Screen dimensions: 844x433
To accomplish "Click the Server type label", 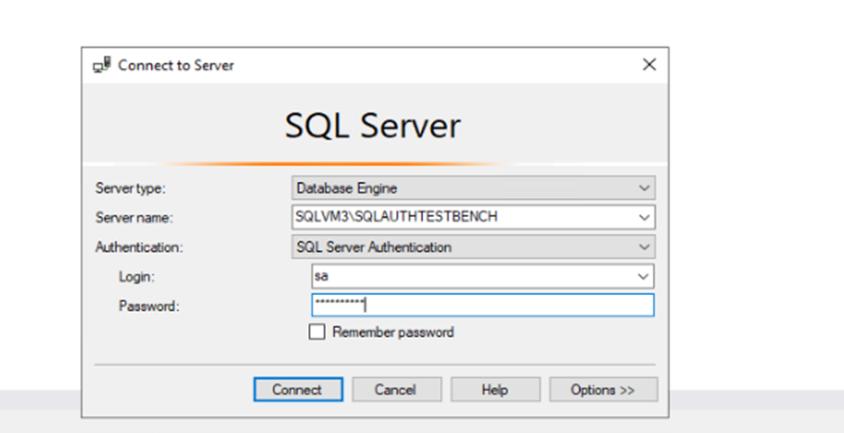I will tap(131, 188).
